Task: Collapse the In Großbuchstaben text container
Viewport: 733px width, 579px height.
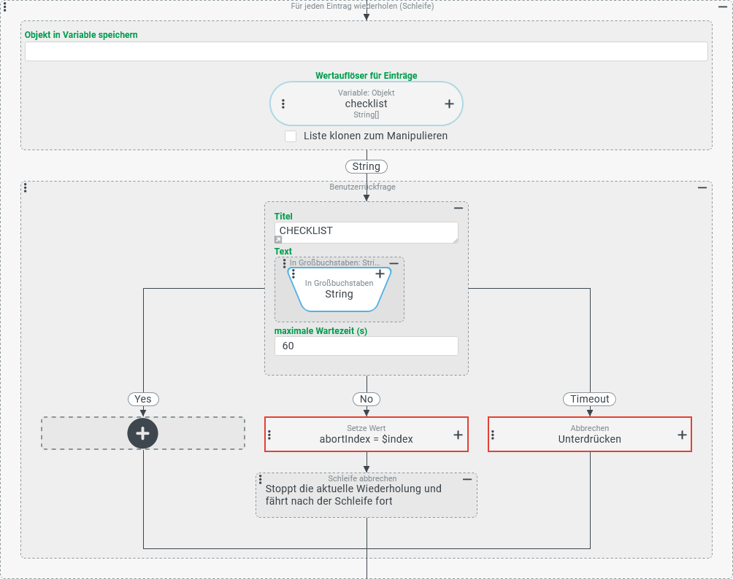Action: [x=394, y=263]
